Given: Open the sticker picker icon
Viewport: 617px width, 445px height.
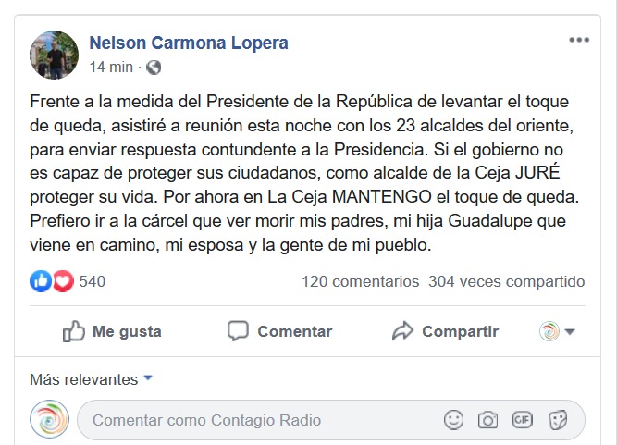Looking at the screenshot, I should click(x=557, y=420).
